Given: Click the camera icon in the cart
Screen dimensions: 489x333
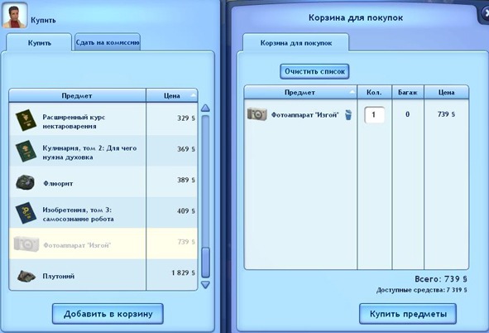Looking at the screenshot, I should click(257, 114).
